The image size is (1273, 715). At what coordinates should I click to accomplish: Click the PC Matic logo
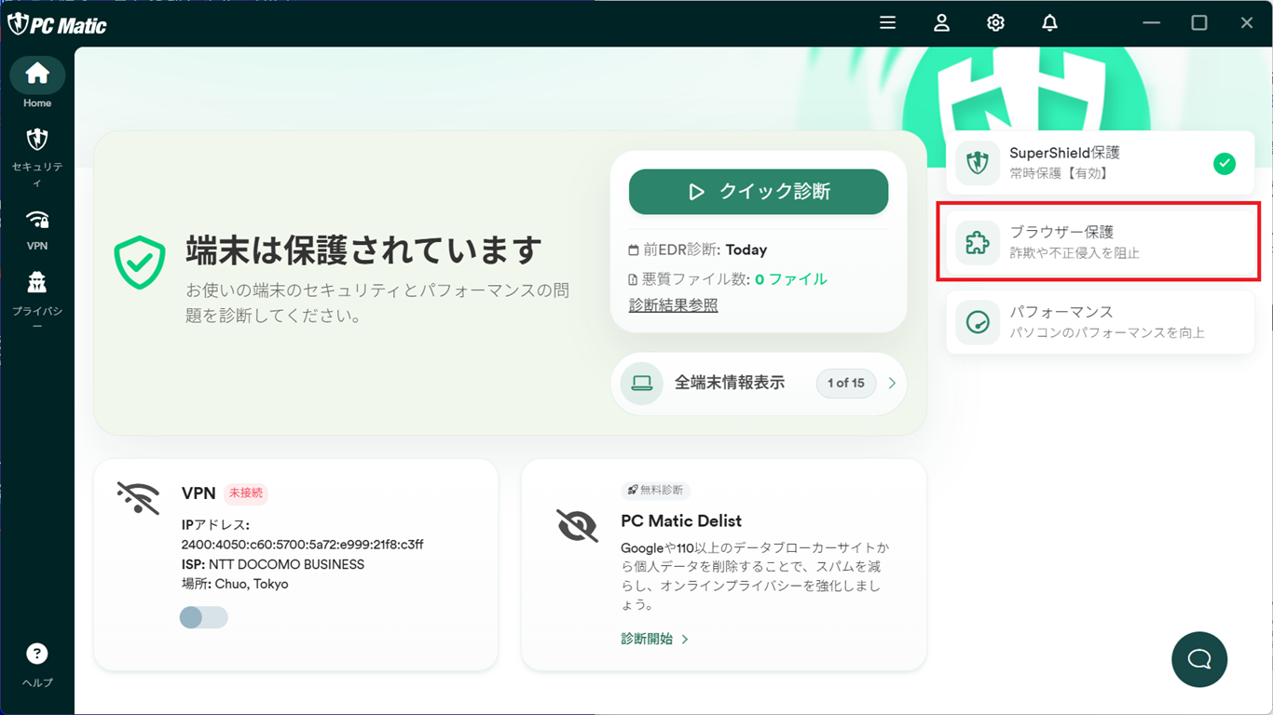[x=58, y=24]
